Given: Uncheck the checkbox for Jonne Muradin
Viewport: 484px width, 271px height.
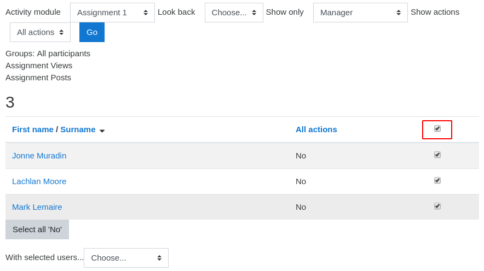Looking at the screenshot, I should click(437, 155).
